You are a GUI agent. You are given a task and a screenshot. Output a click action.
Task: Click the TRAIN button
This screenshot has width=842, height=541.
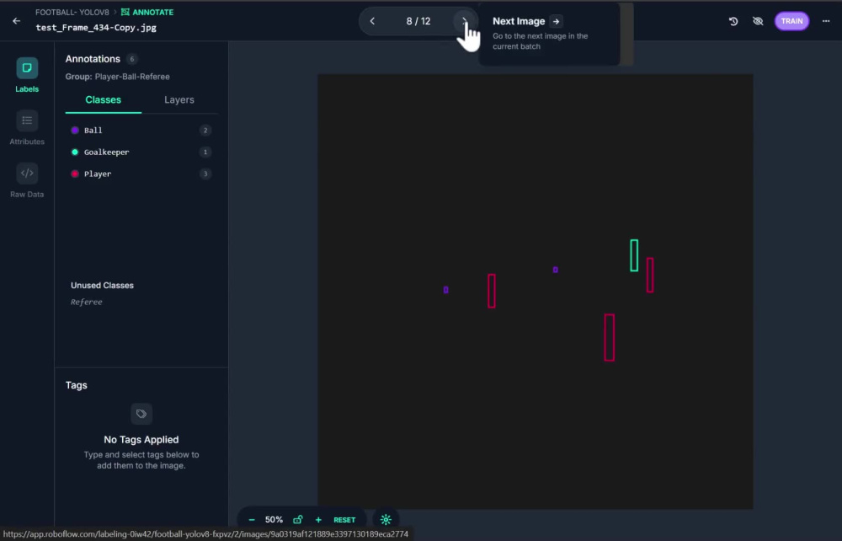(791, 21)
